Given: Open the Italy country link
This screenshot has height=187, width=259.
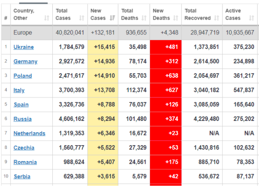Looking at the screenshot, I should click(x=19, y=90).
